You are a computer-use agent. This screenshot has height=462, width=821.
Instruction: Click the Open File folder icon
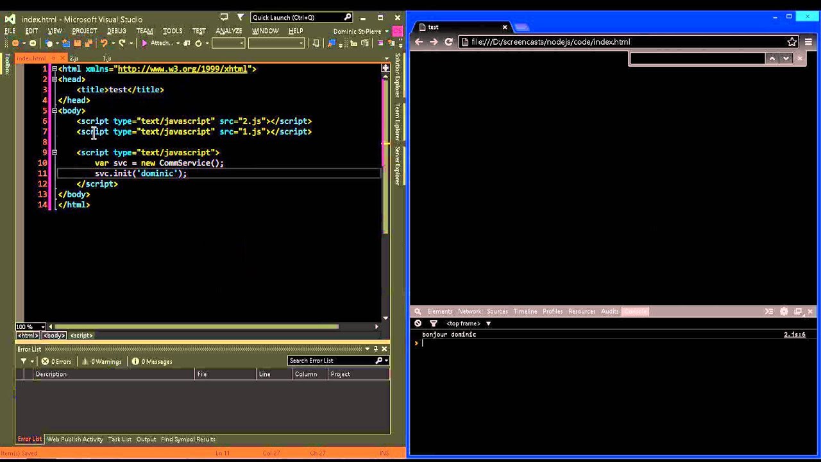(65, 43)
